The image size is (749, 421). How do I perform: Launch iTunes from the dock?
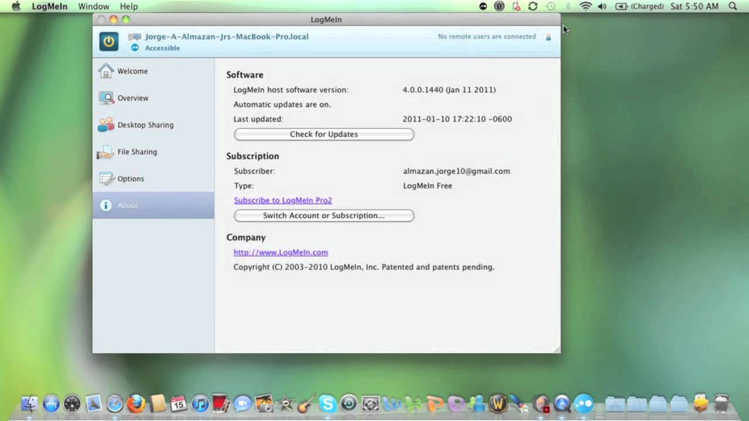click(200, 403)
